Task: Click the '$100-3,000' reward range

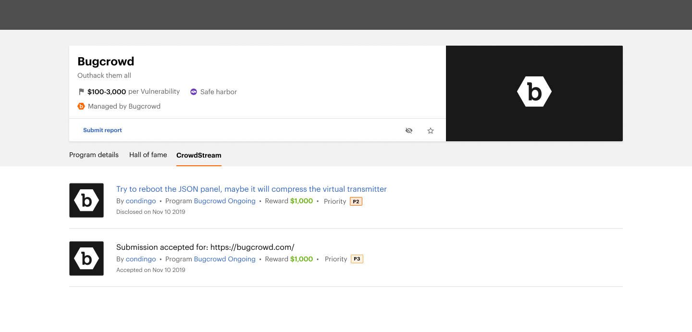Action: click(x=107, y=92)
